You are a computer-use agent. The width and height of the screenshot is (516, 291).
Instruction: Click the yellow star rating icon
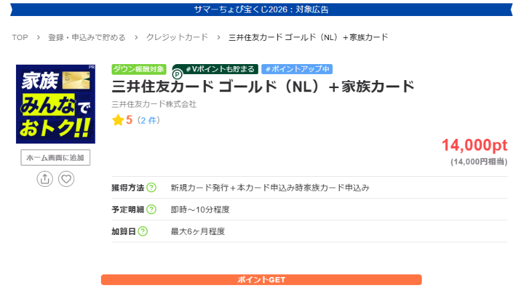click(118, 120)
